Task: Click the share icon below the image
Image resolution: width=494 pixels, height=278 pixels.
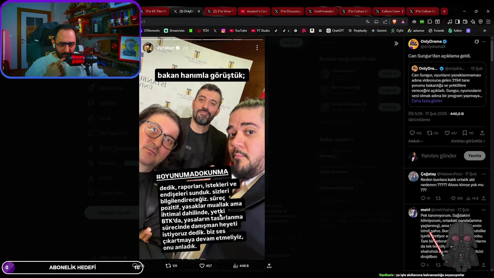Action: tap(269, 266)
